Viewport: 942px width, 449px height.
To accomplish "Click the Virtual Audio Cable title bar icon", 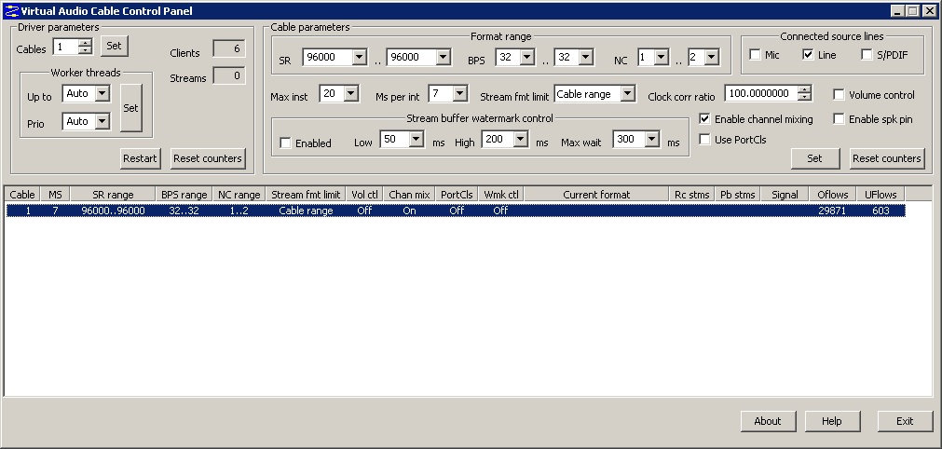I will pyautogui.click(x=11, y=11).
